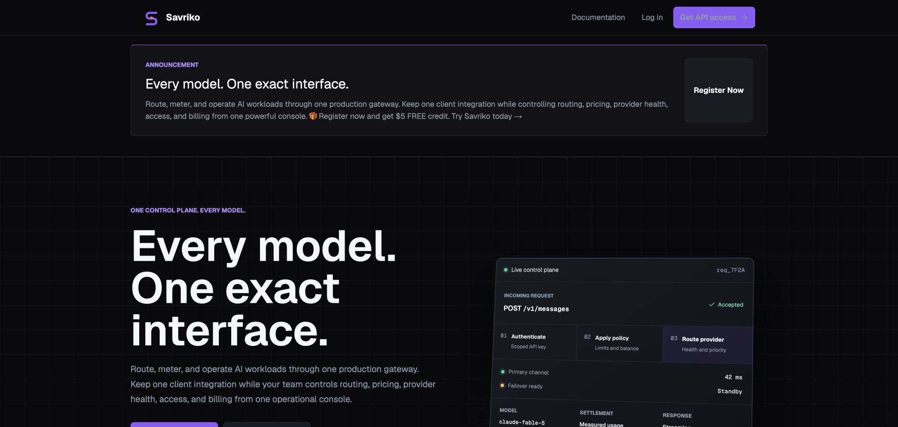This screenshot has width=898, height=427.
Task: Click yellow dot beside Failover ready
Action: pyautogui.click(x=502, y=385)
